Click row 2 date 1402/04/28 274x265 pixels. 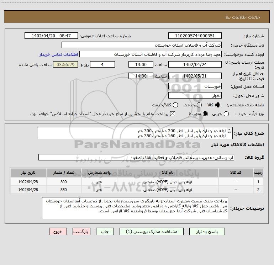(28, 190)
